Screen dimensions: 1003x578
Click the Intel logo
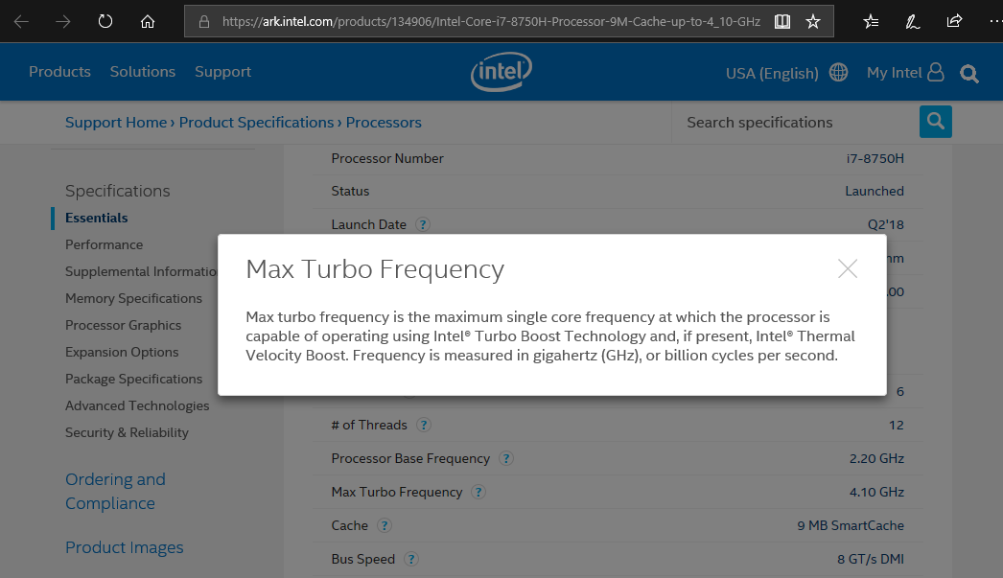(501, 72)
